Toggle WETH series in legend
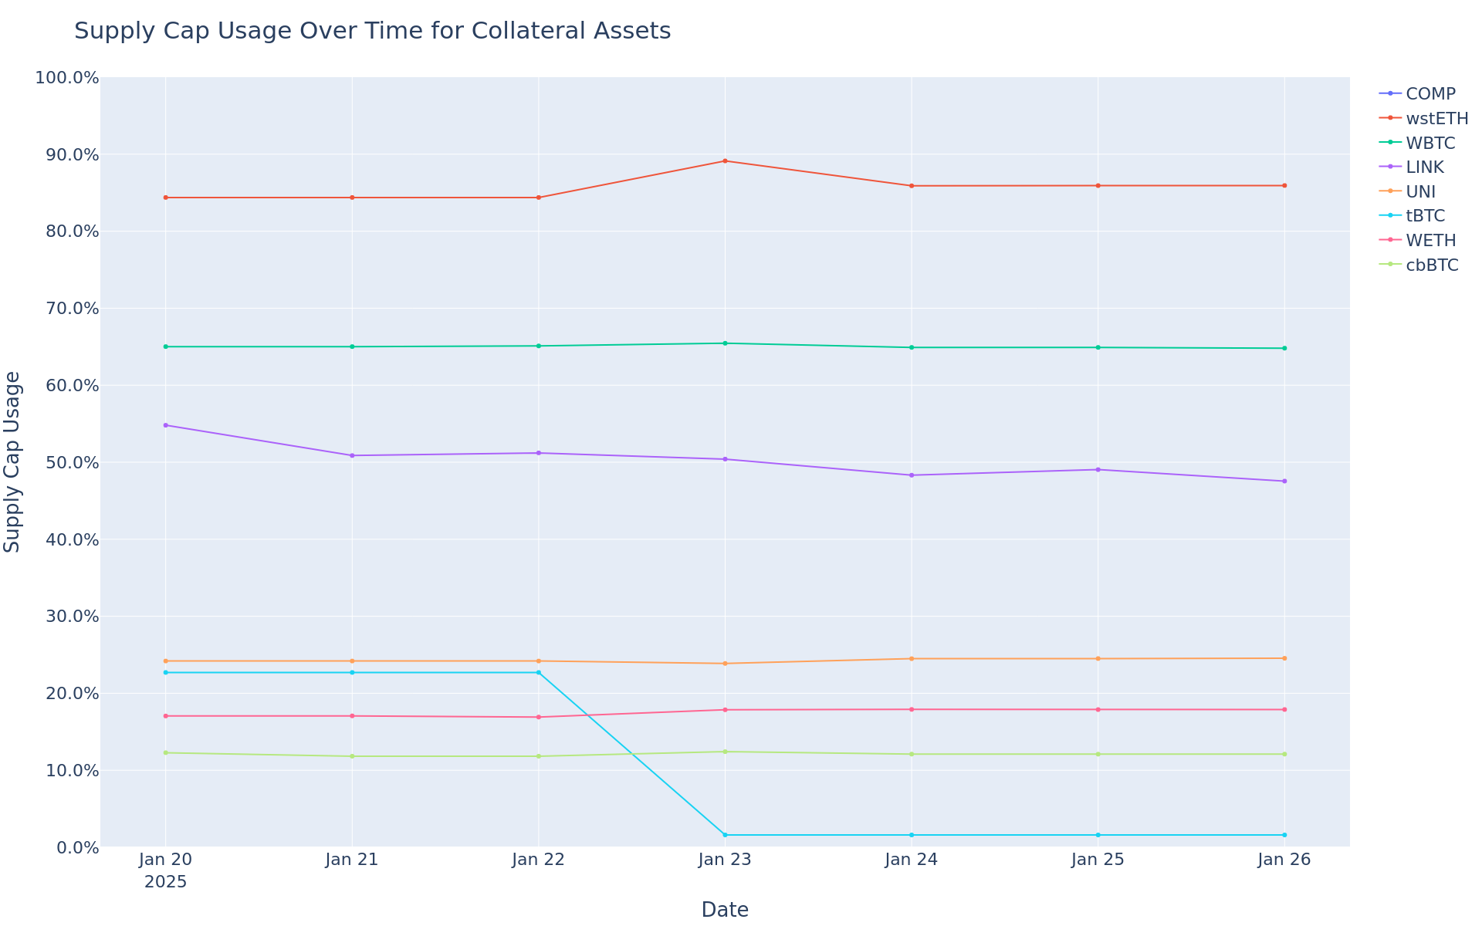 tap(1430, 241)
